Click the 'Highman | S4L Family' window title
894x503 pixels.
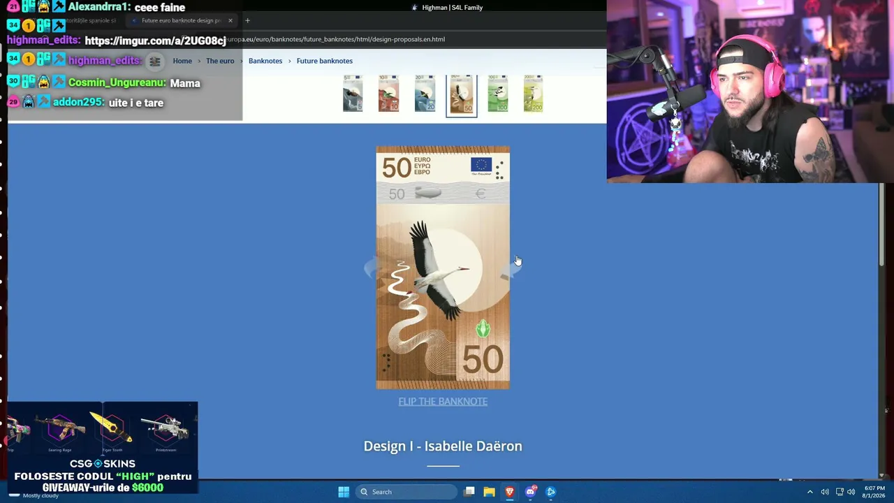[x=453, y=8]
